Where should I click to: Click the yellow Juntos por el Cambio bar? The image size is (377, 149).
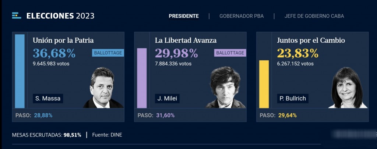point(264,84)
